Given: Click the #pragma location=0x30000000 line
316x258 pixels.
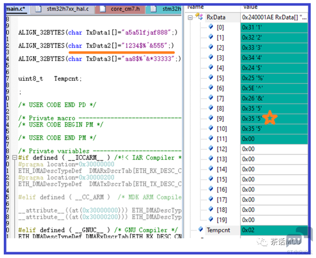Looking at the screenshot, I should (x=66, y=164).
